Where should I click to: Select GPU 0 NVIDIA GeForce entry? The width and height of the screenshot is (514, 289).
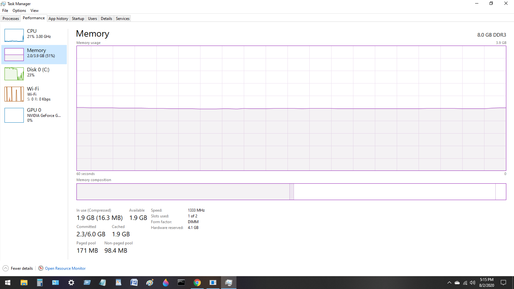click(x=34, y=115)
